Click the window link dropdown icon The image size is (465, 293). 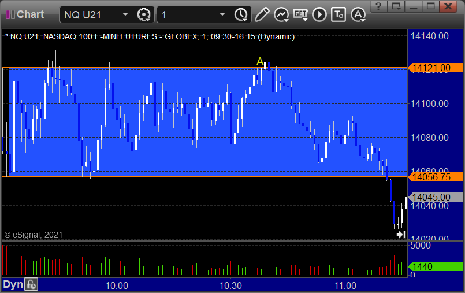(396, 6)
